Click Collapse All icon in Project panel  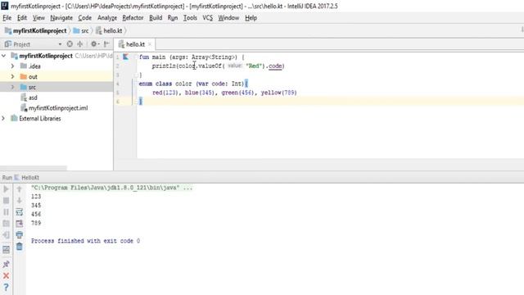tap(80, 43)
